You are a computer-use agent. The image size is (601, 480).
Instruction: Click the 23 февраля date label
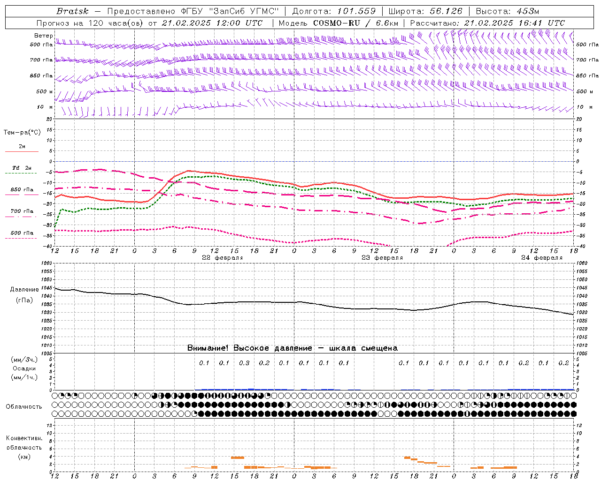coord(382,258)
